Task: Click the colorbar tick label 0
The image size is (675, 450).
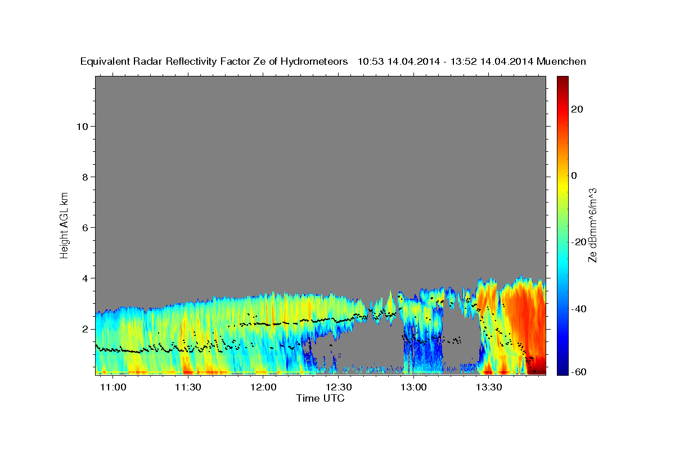Action: pos(574,175)
